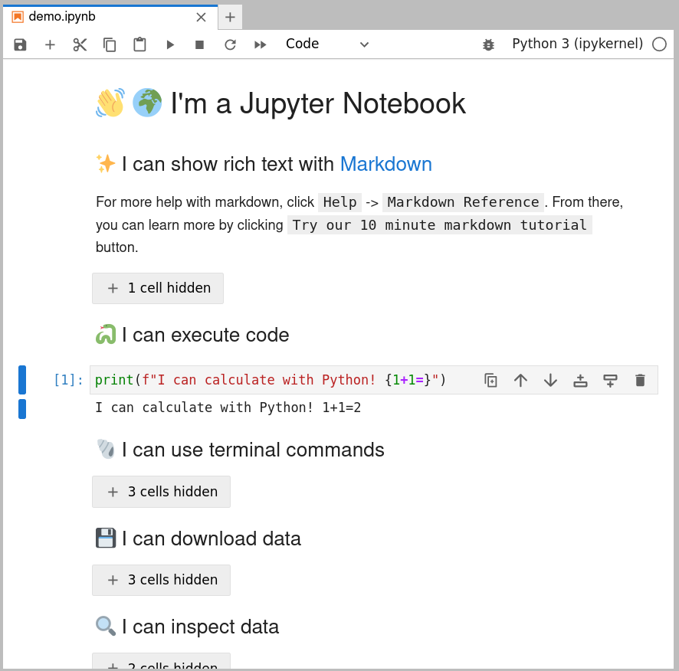Restart the kernel with the refresh icon
679x671 pixels.
pyautogui.click(x=230, y=44)
